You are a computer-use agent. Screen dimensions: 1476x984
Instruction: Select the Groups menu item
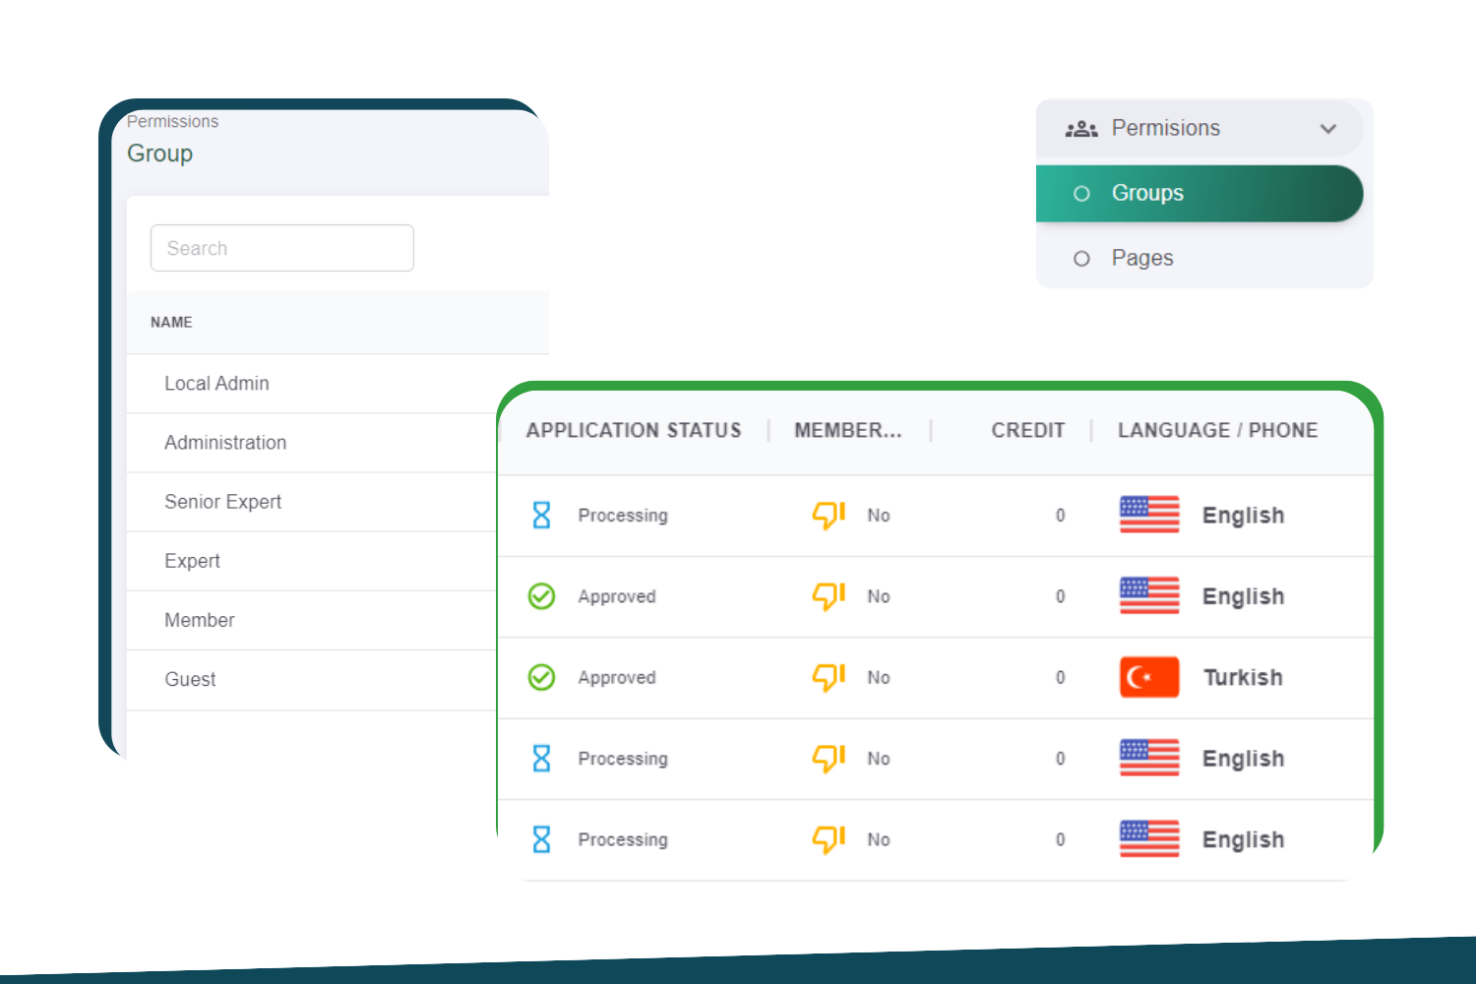1199,194
